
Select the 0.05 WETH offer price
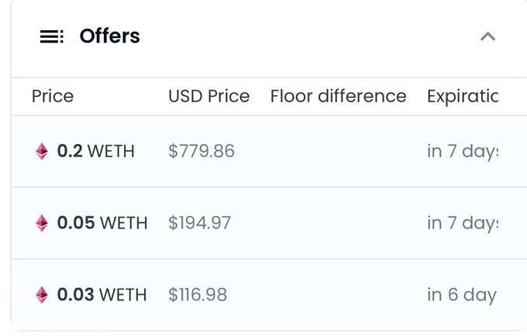point(102,224)
